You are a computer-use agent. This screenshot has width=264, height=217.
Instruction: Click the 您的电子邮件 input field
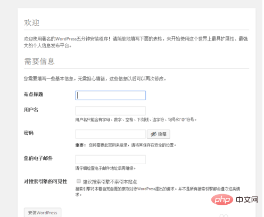(110, 159)
